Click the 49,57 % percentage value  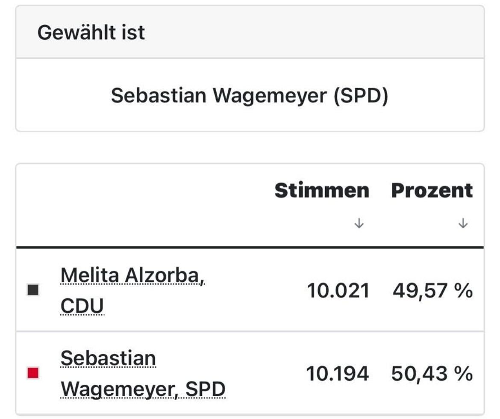pos(432,291)
